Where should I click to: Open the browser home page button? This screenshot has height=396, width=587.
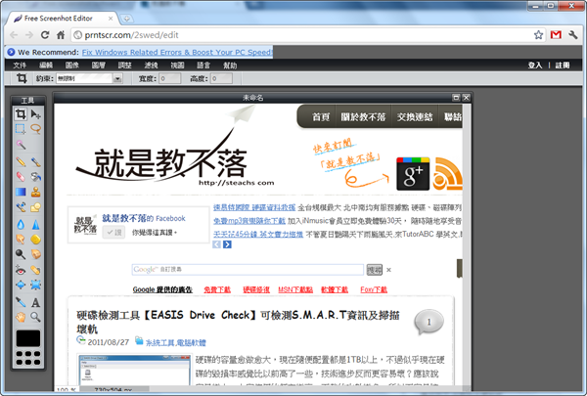coord(61,35)
